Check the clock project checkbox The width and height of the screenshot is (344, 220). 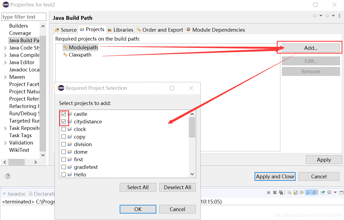[64, 129]
